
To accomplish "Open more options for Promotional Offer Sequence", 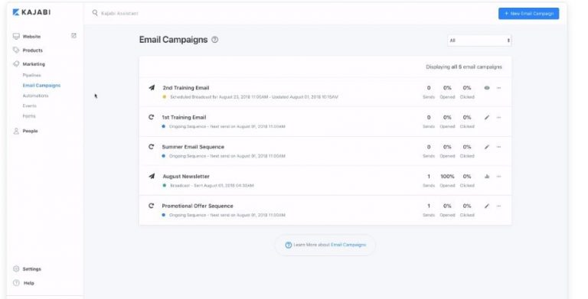I will [x=498, y=206].
